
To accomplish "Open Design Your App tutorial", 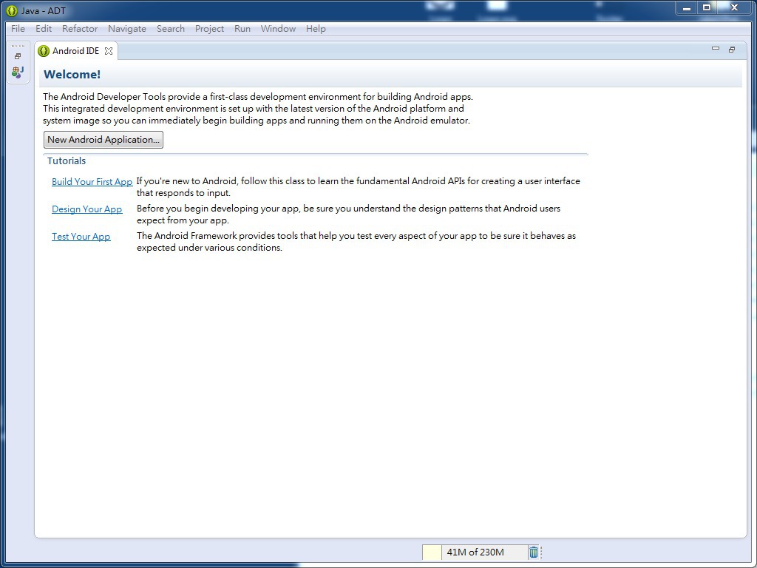I will pyautogui.click(x=87, y=209).
